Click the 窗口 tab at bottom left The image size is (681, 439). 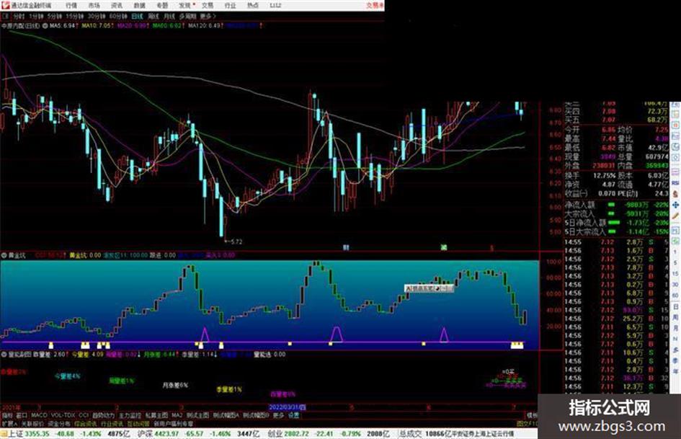tap(22, 415)
